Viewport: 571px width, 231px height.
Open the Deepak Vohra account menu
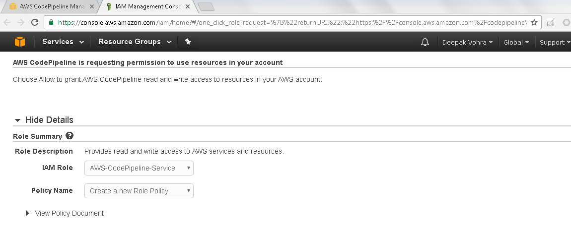[467, 42]
